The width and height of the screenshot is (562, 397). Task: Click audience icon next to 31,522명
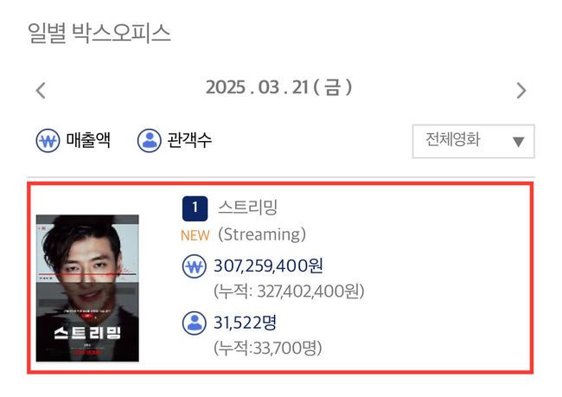[x=195, y=323]
